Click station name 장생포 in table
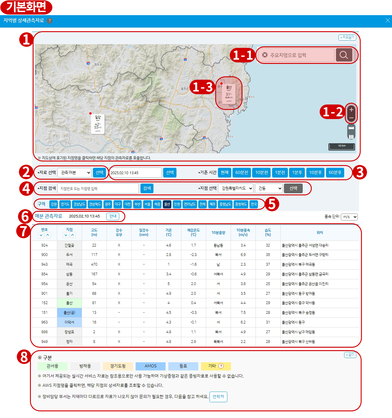The width and height of the screenshot is (392, 418). [x=69, y=332]
